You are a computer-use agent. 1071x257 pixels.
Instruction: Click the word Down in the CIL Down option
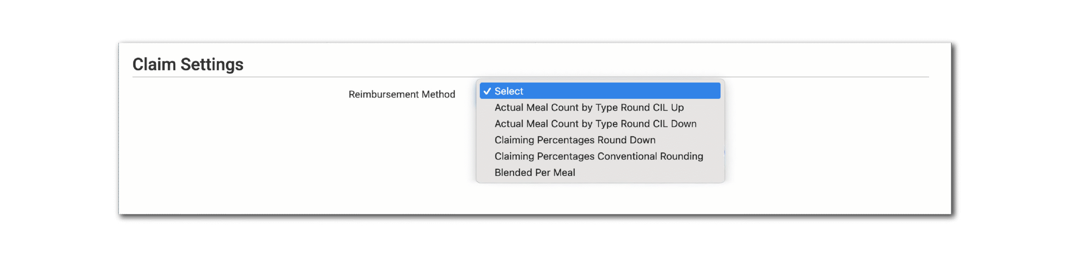683,124
